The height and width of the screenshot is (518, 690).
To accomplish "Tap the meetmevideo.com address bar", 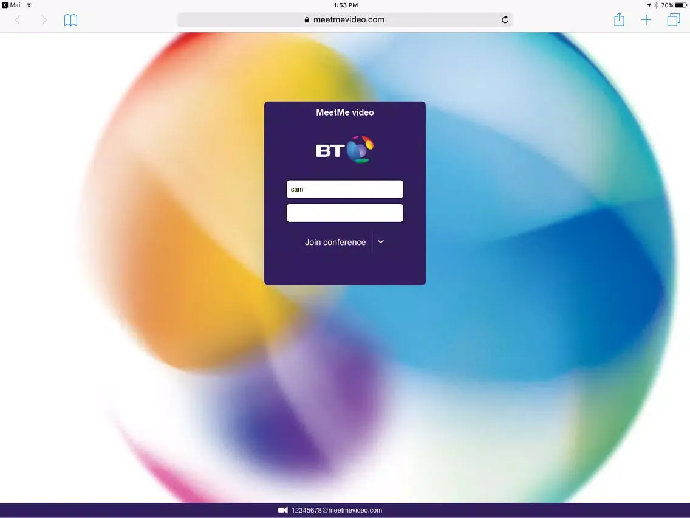I will [x=344, y=20].
